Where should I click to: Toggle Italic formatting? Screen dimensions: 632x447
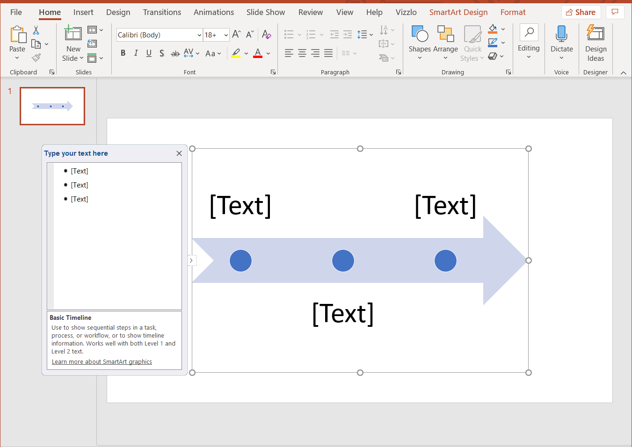[136, 53]
